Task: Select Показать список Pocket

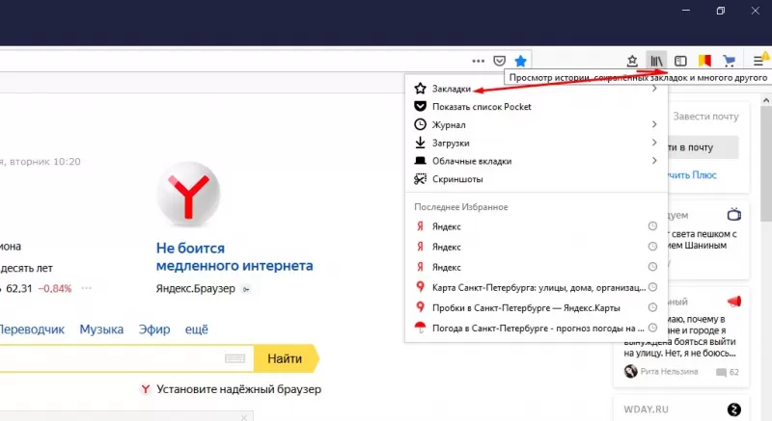Action: 537,107
